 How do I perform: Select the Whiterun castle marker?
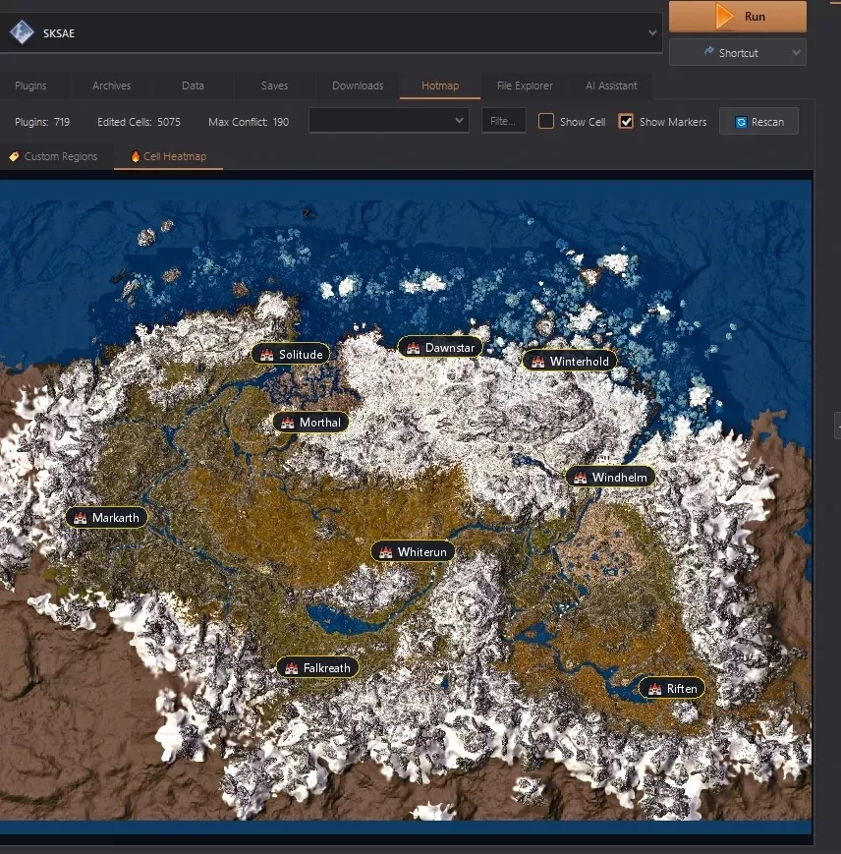pyautogui.click(x=413, y=552)
